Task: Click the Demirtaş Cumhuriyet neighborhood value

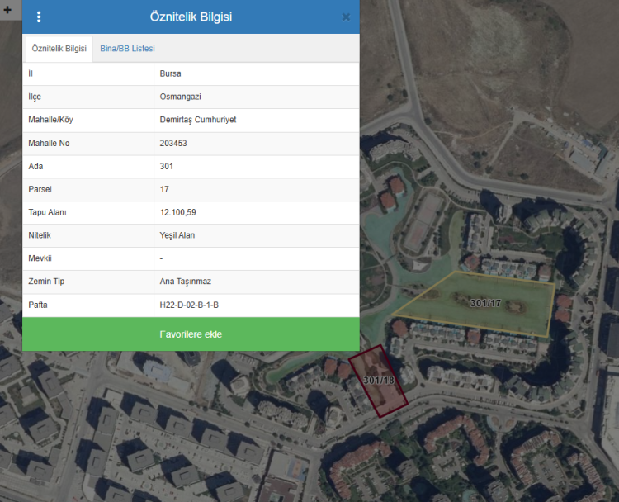Action: tap(198, 120)
